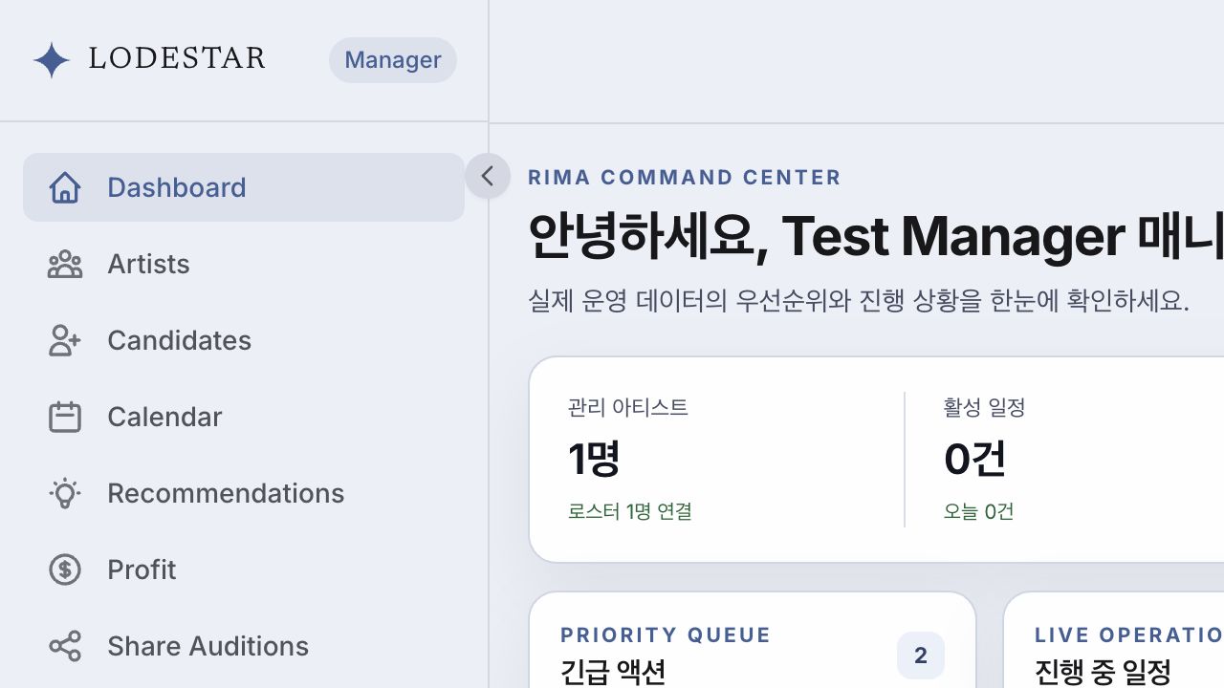Open the Artists menu item
Screen dimensions: 1224x688
pos(244,264)
